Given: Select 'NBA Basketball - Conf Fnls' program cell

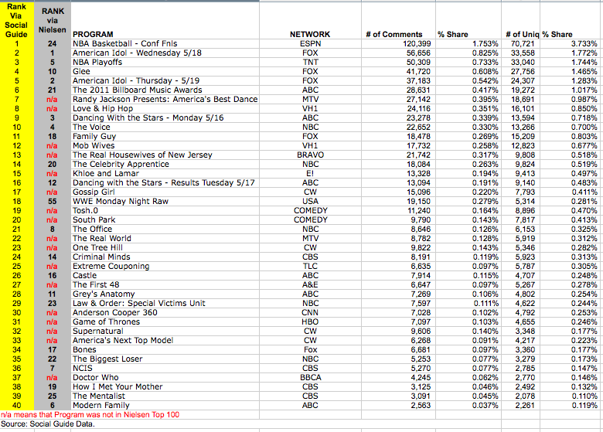Looking at the screenshot, I should click(165, 43).
